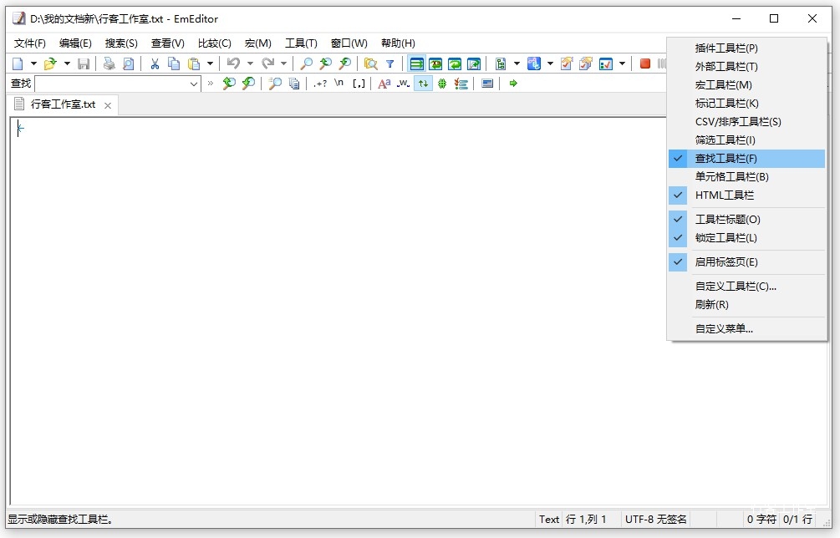
Task: Click the UTF-8 无签名 encoding in status bar
Action: (x=656, y=520)
